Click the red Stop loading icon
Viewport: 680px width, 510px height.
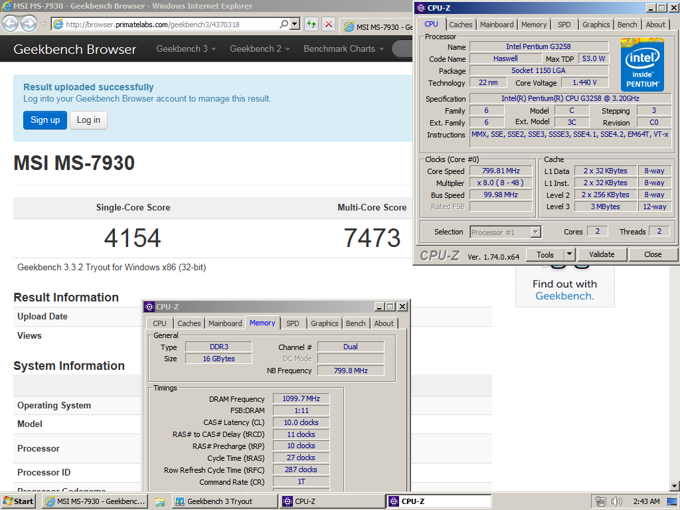pyautogui.click(x=329, y=25)
